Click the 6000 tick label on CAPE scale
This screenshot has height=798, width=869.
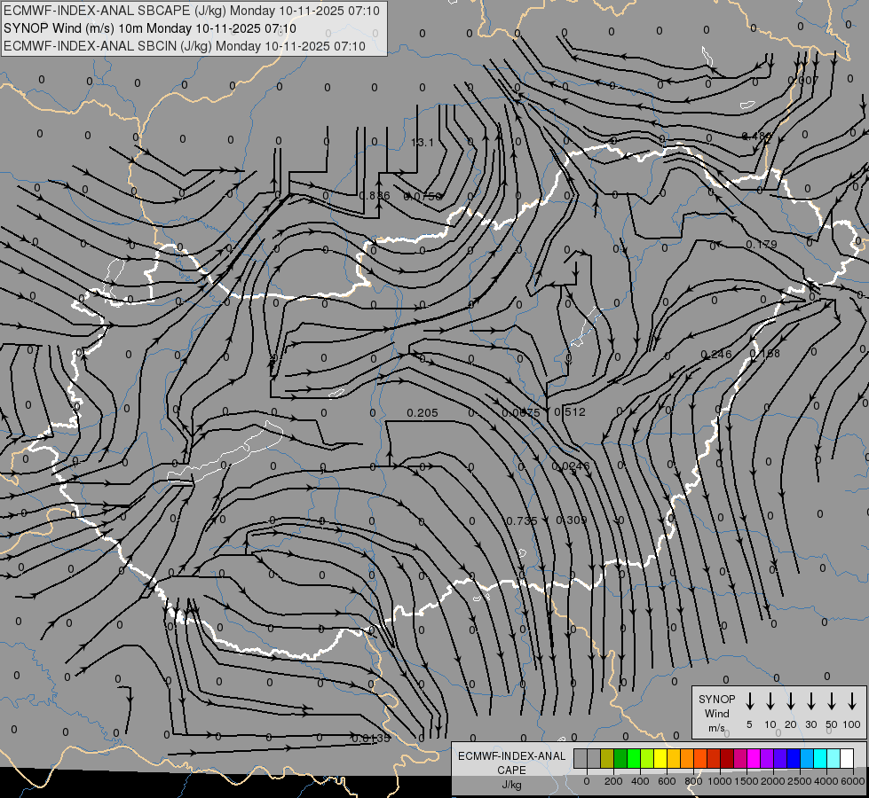pos(853,781)
